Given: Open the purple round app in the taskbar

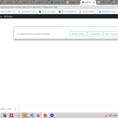Looking at the screenshot, I should 52,115.
